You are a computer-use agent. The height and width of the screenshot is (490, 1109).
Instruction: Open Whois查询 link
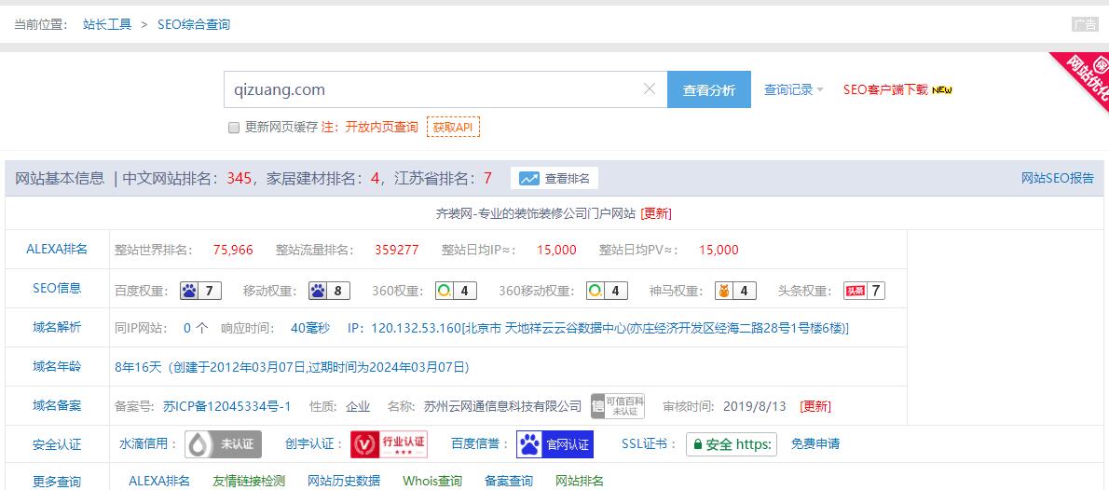tap(432, 481)
